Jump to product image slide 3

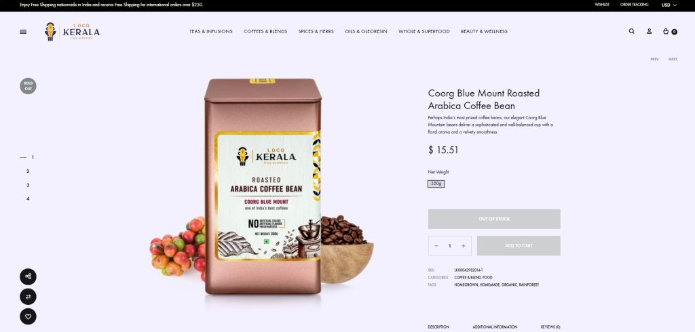coord(27,185)
